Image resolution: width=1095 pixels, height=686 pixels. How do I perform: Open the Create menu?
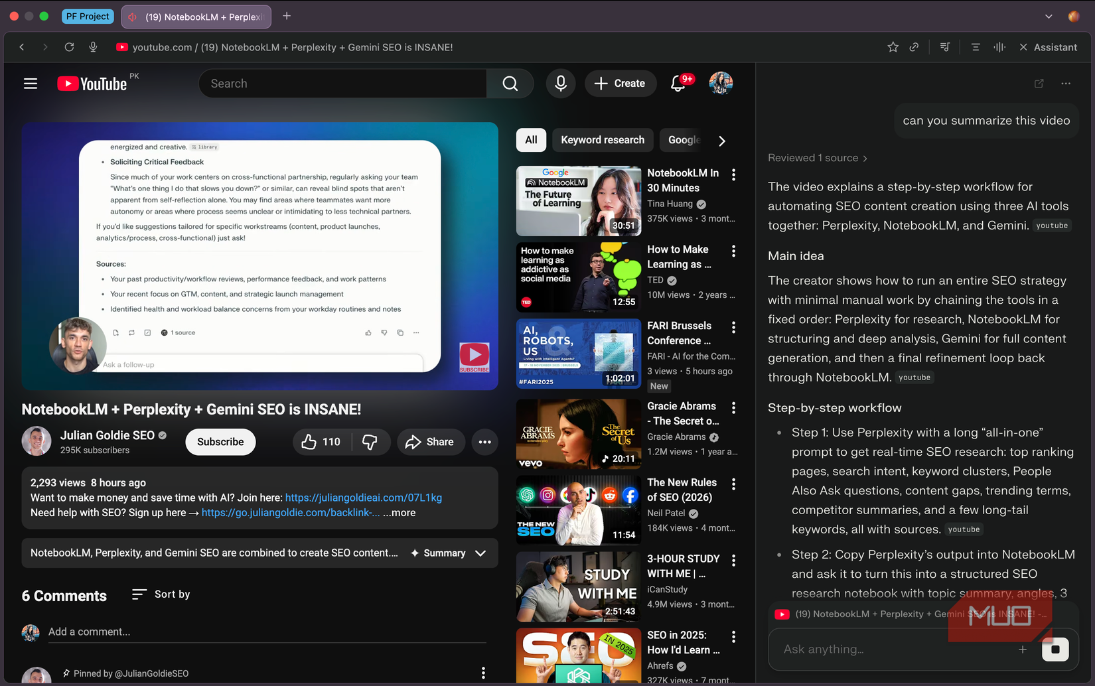pos(620,83)
